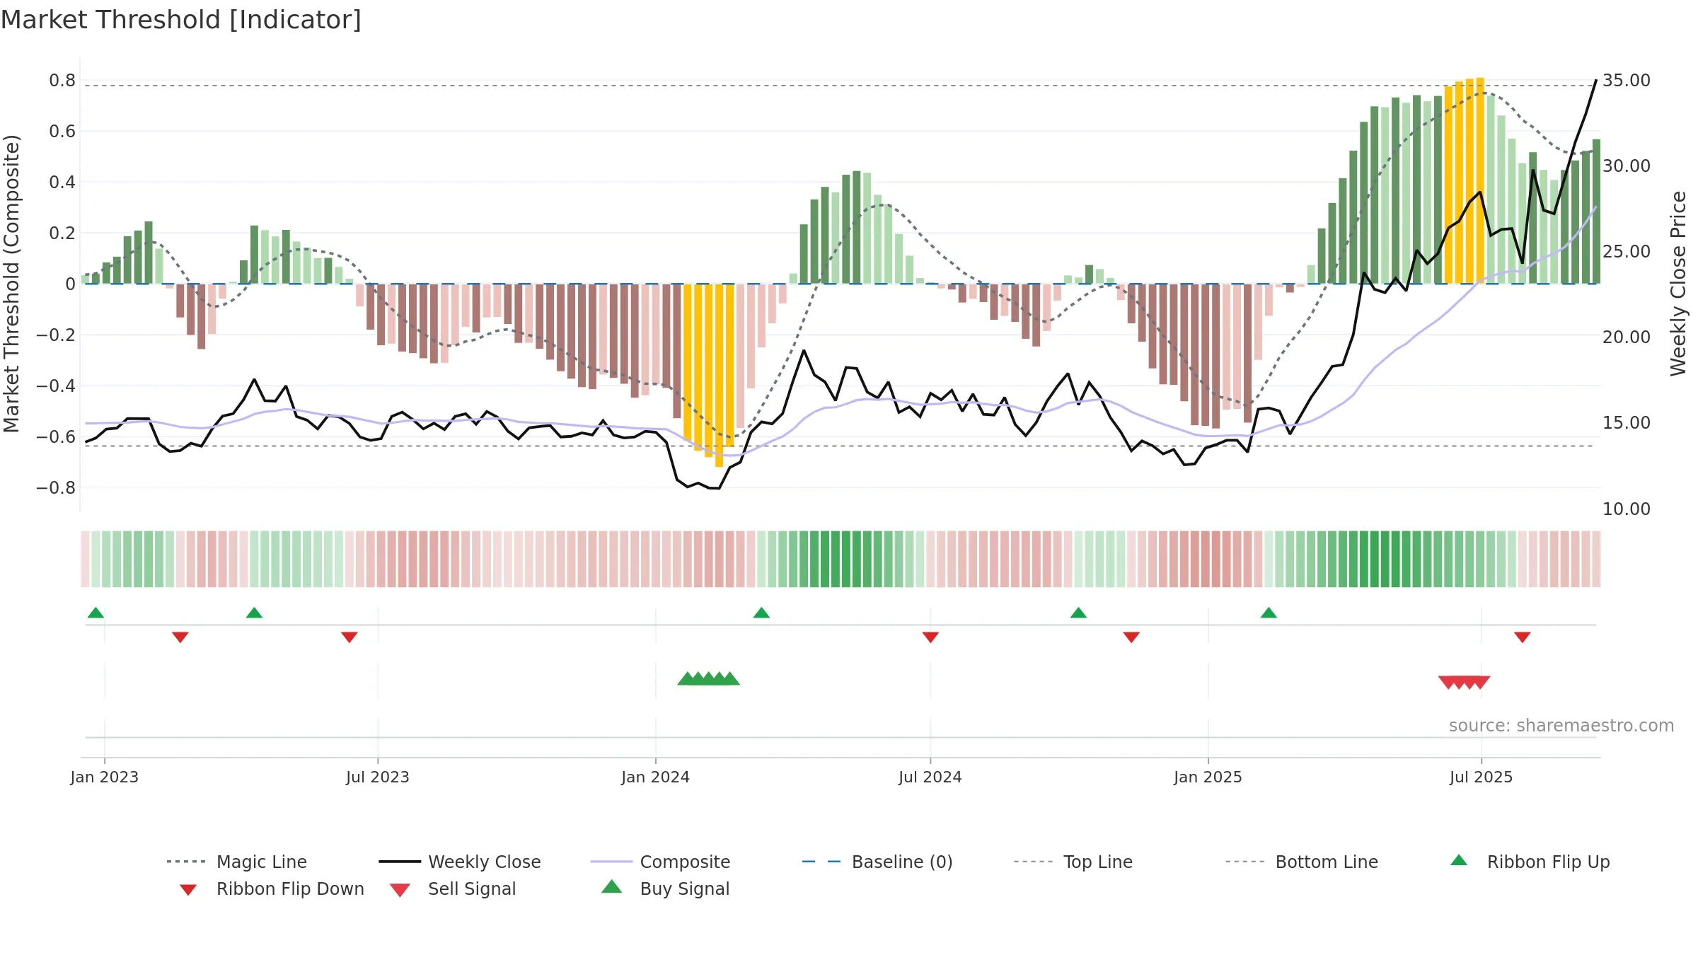The width and height of the screenshot is (1698, 955).
Task: Click the ribbon flip down marker near June 2023
Action: 350,637
